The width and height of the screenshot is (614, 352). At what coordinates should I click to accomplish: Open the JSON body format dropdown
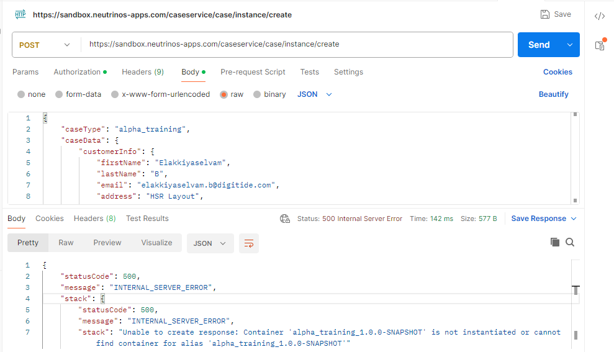point(314,94)
